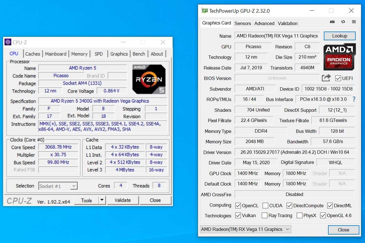
Task: Click the CPU-Z title bar app icon
Action: 8,42
